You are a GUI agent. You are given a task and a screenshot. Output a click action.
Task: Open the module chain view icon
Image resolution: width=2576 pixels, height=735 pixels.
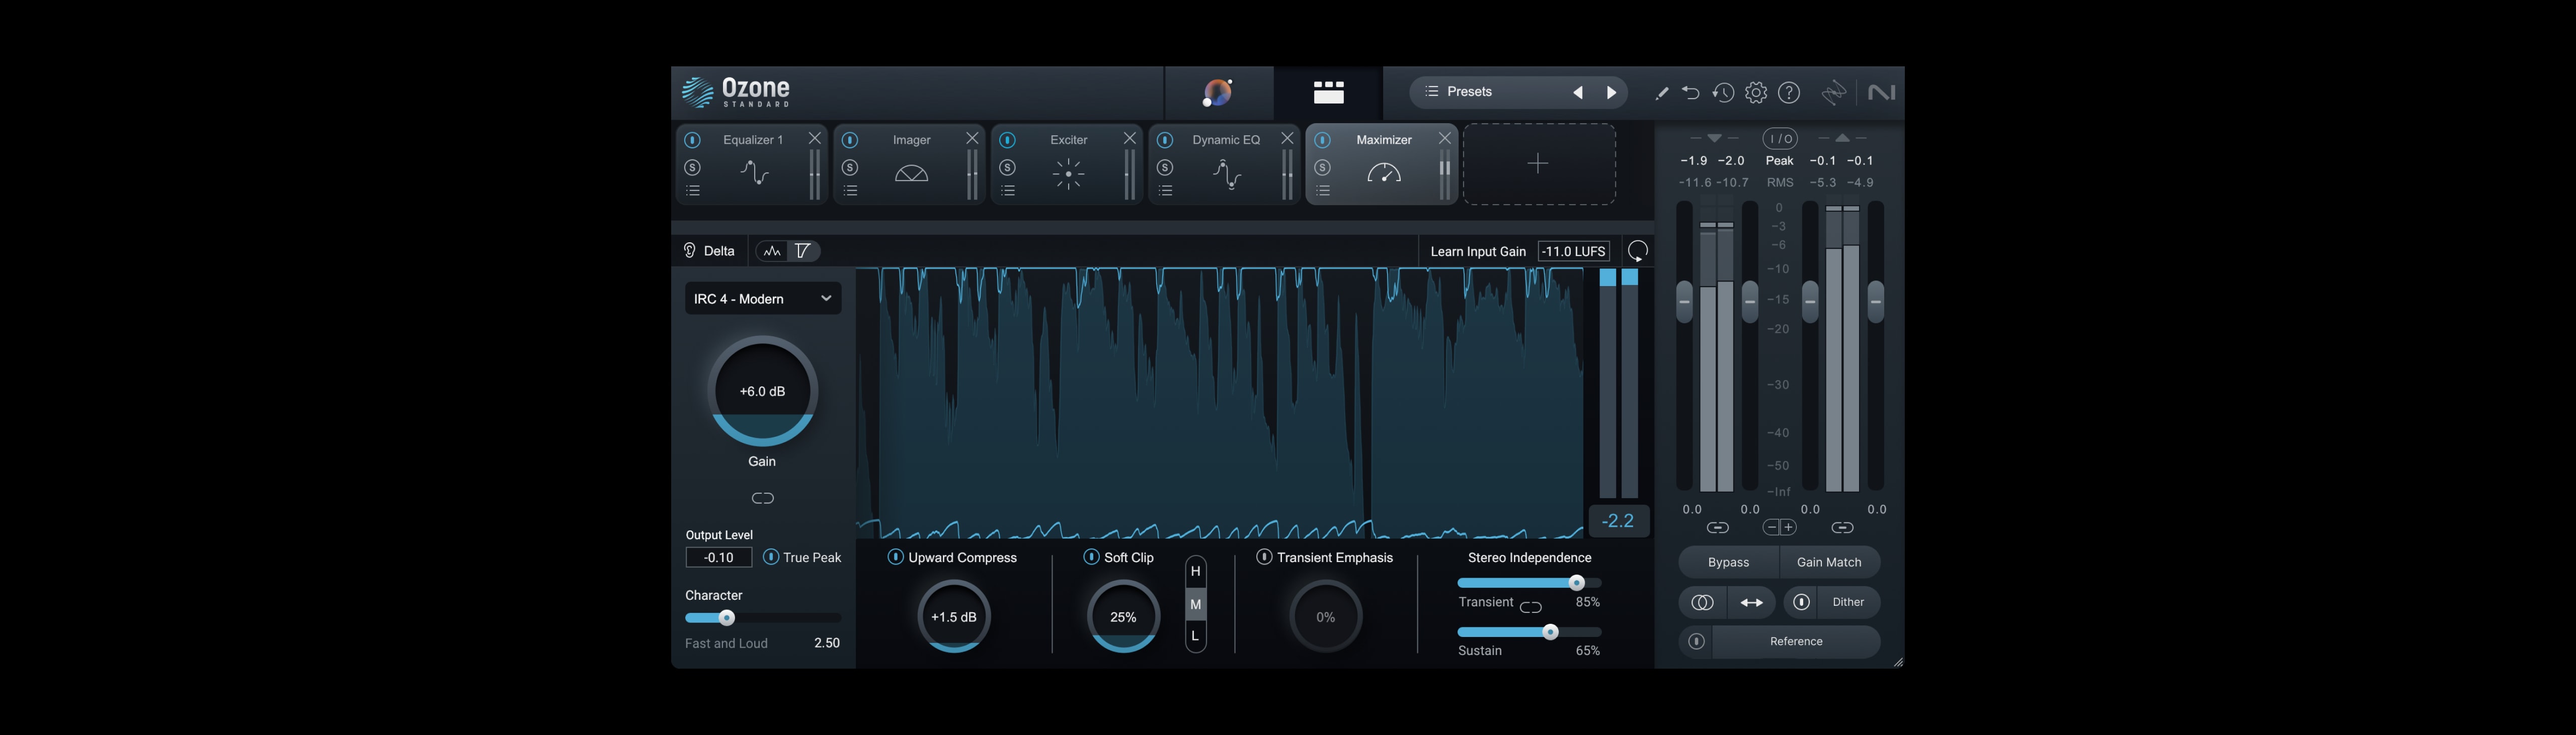1328,93
